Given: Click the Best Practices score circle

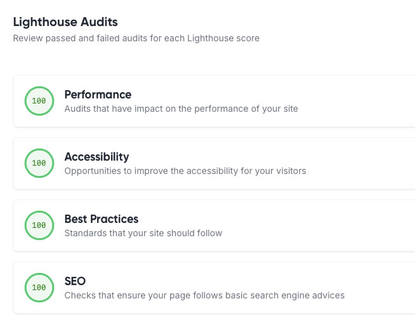Looking at the screenshot, I should (39, 225).
